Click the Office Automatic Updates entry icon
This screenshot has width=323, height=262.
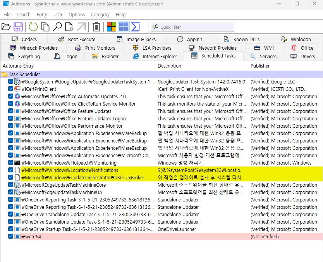point(17,96)
